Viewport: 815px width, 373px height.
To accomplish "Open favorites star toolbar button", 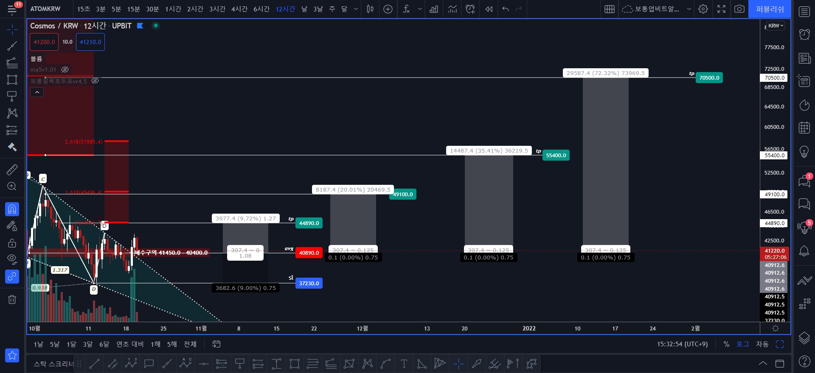I will (x=12, y=356).
